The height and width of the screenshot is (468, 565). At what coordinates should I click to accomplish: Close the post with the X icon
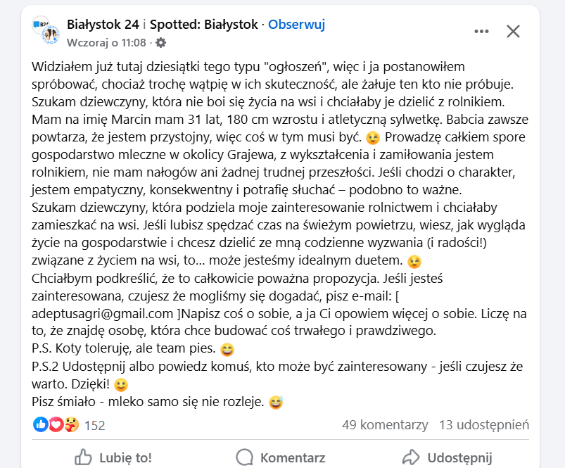click(x=514, y=31)
